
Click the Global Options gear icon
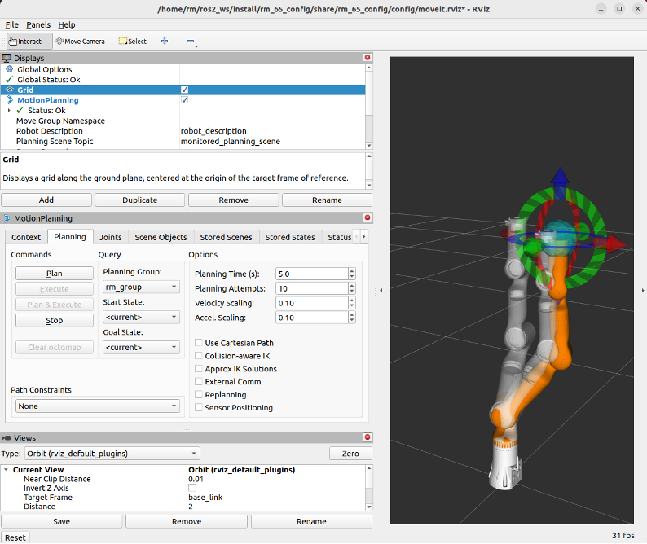coord(10,69)
